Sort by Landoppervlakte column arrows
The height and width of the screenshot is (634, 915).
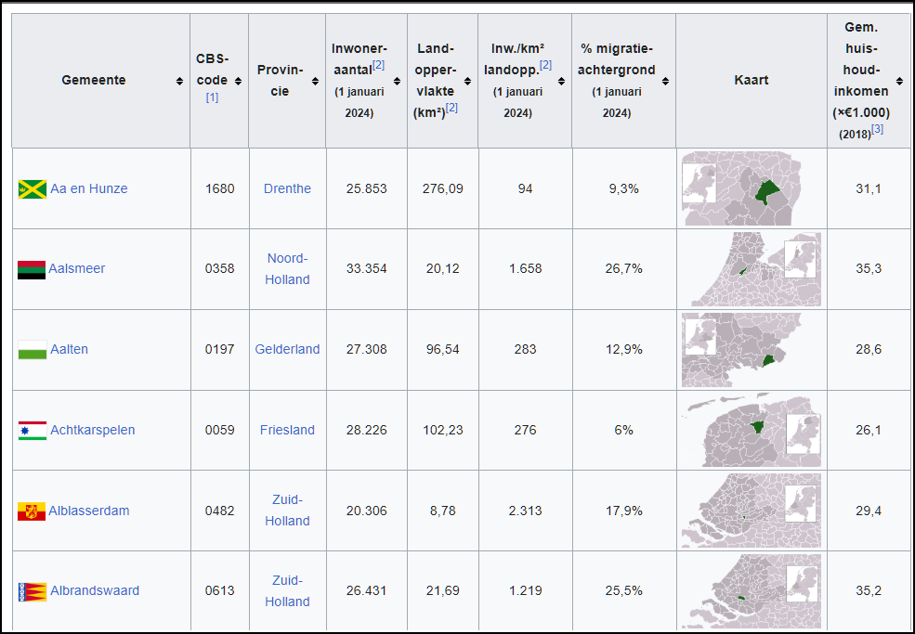(x=467, y=81)
